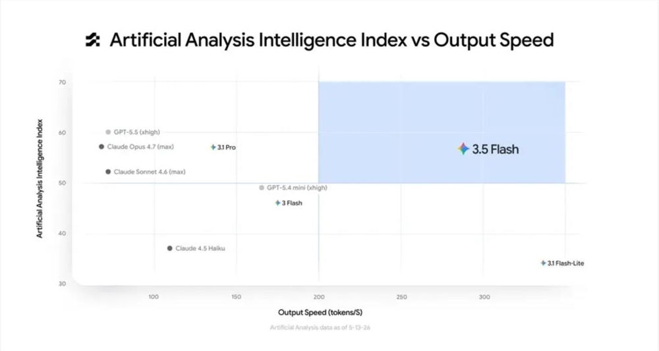Image resolution: width=659 pixels, height=351 pixels.
Task: Click the light blue highlighted region
Action: (442, 132)
